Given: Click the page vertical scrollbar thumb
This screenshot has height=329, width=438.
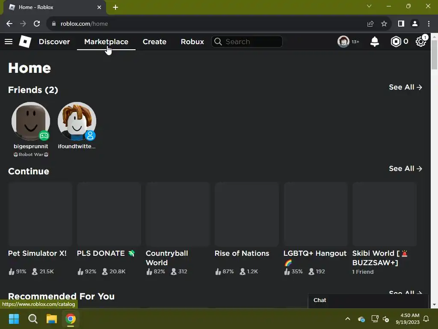Looking at the screenshot, I should (x=434, y=54).
